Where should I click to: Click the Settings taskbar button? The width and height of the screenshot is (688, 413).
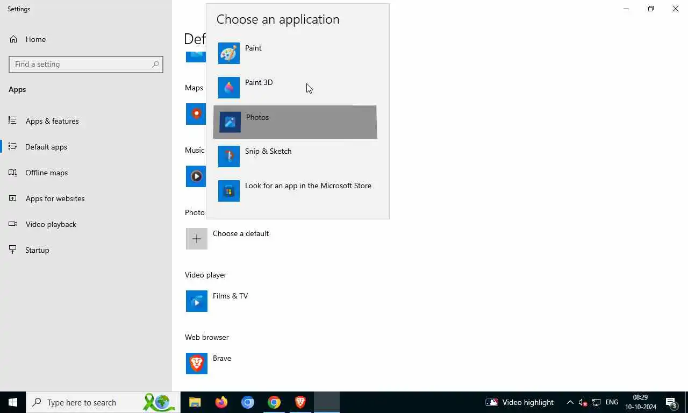pyautogui.click(x=327, y=402)
